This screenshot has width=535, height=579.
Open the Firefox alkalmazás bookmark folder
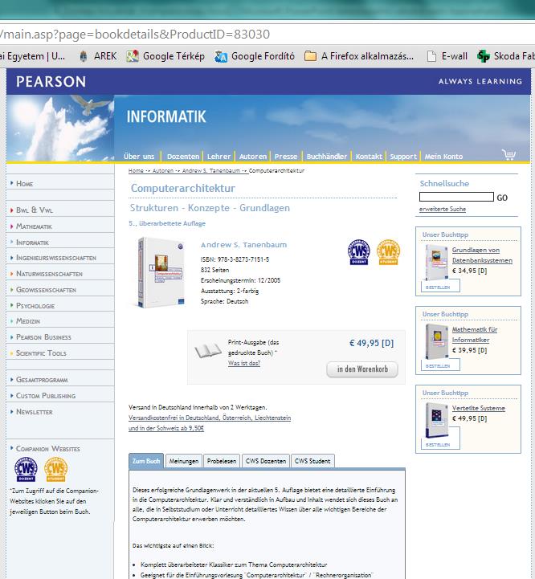click(359, 56)
